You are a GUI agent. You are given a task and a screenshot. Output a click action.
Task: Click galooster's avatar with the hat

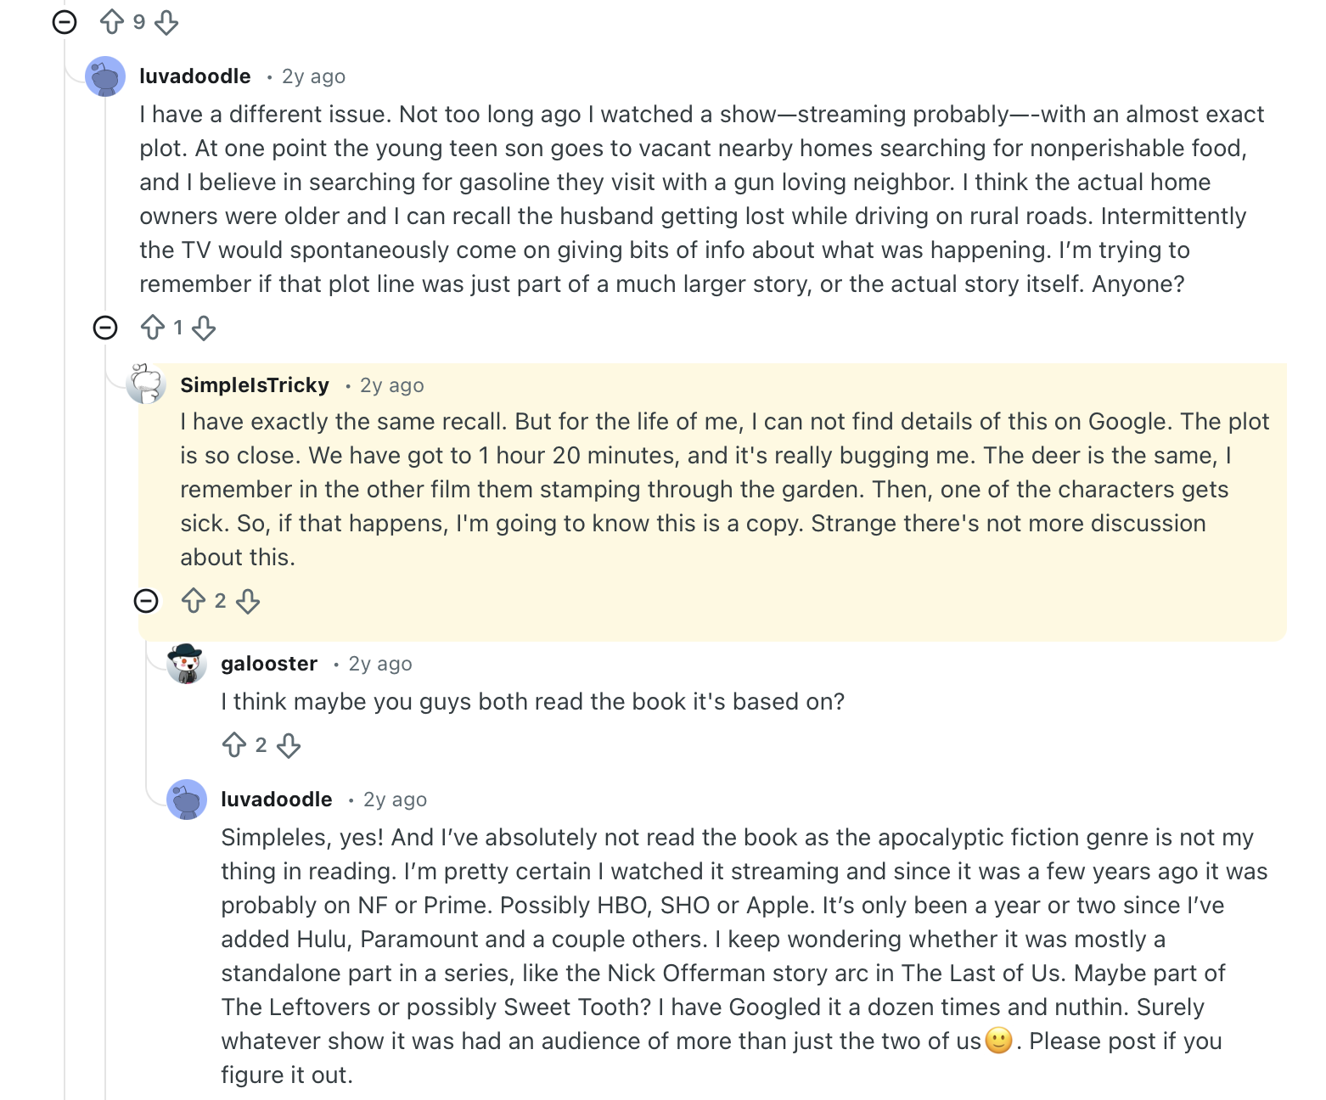click(x=187, y=664)
